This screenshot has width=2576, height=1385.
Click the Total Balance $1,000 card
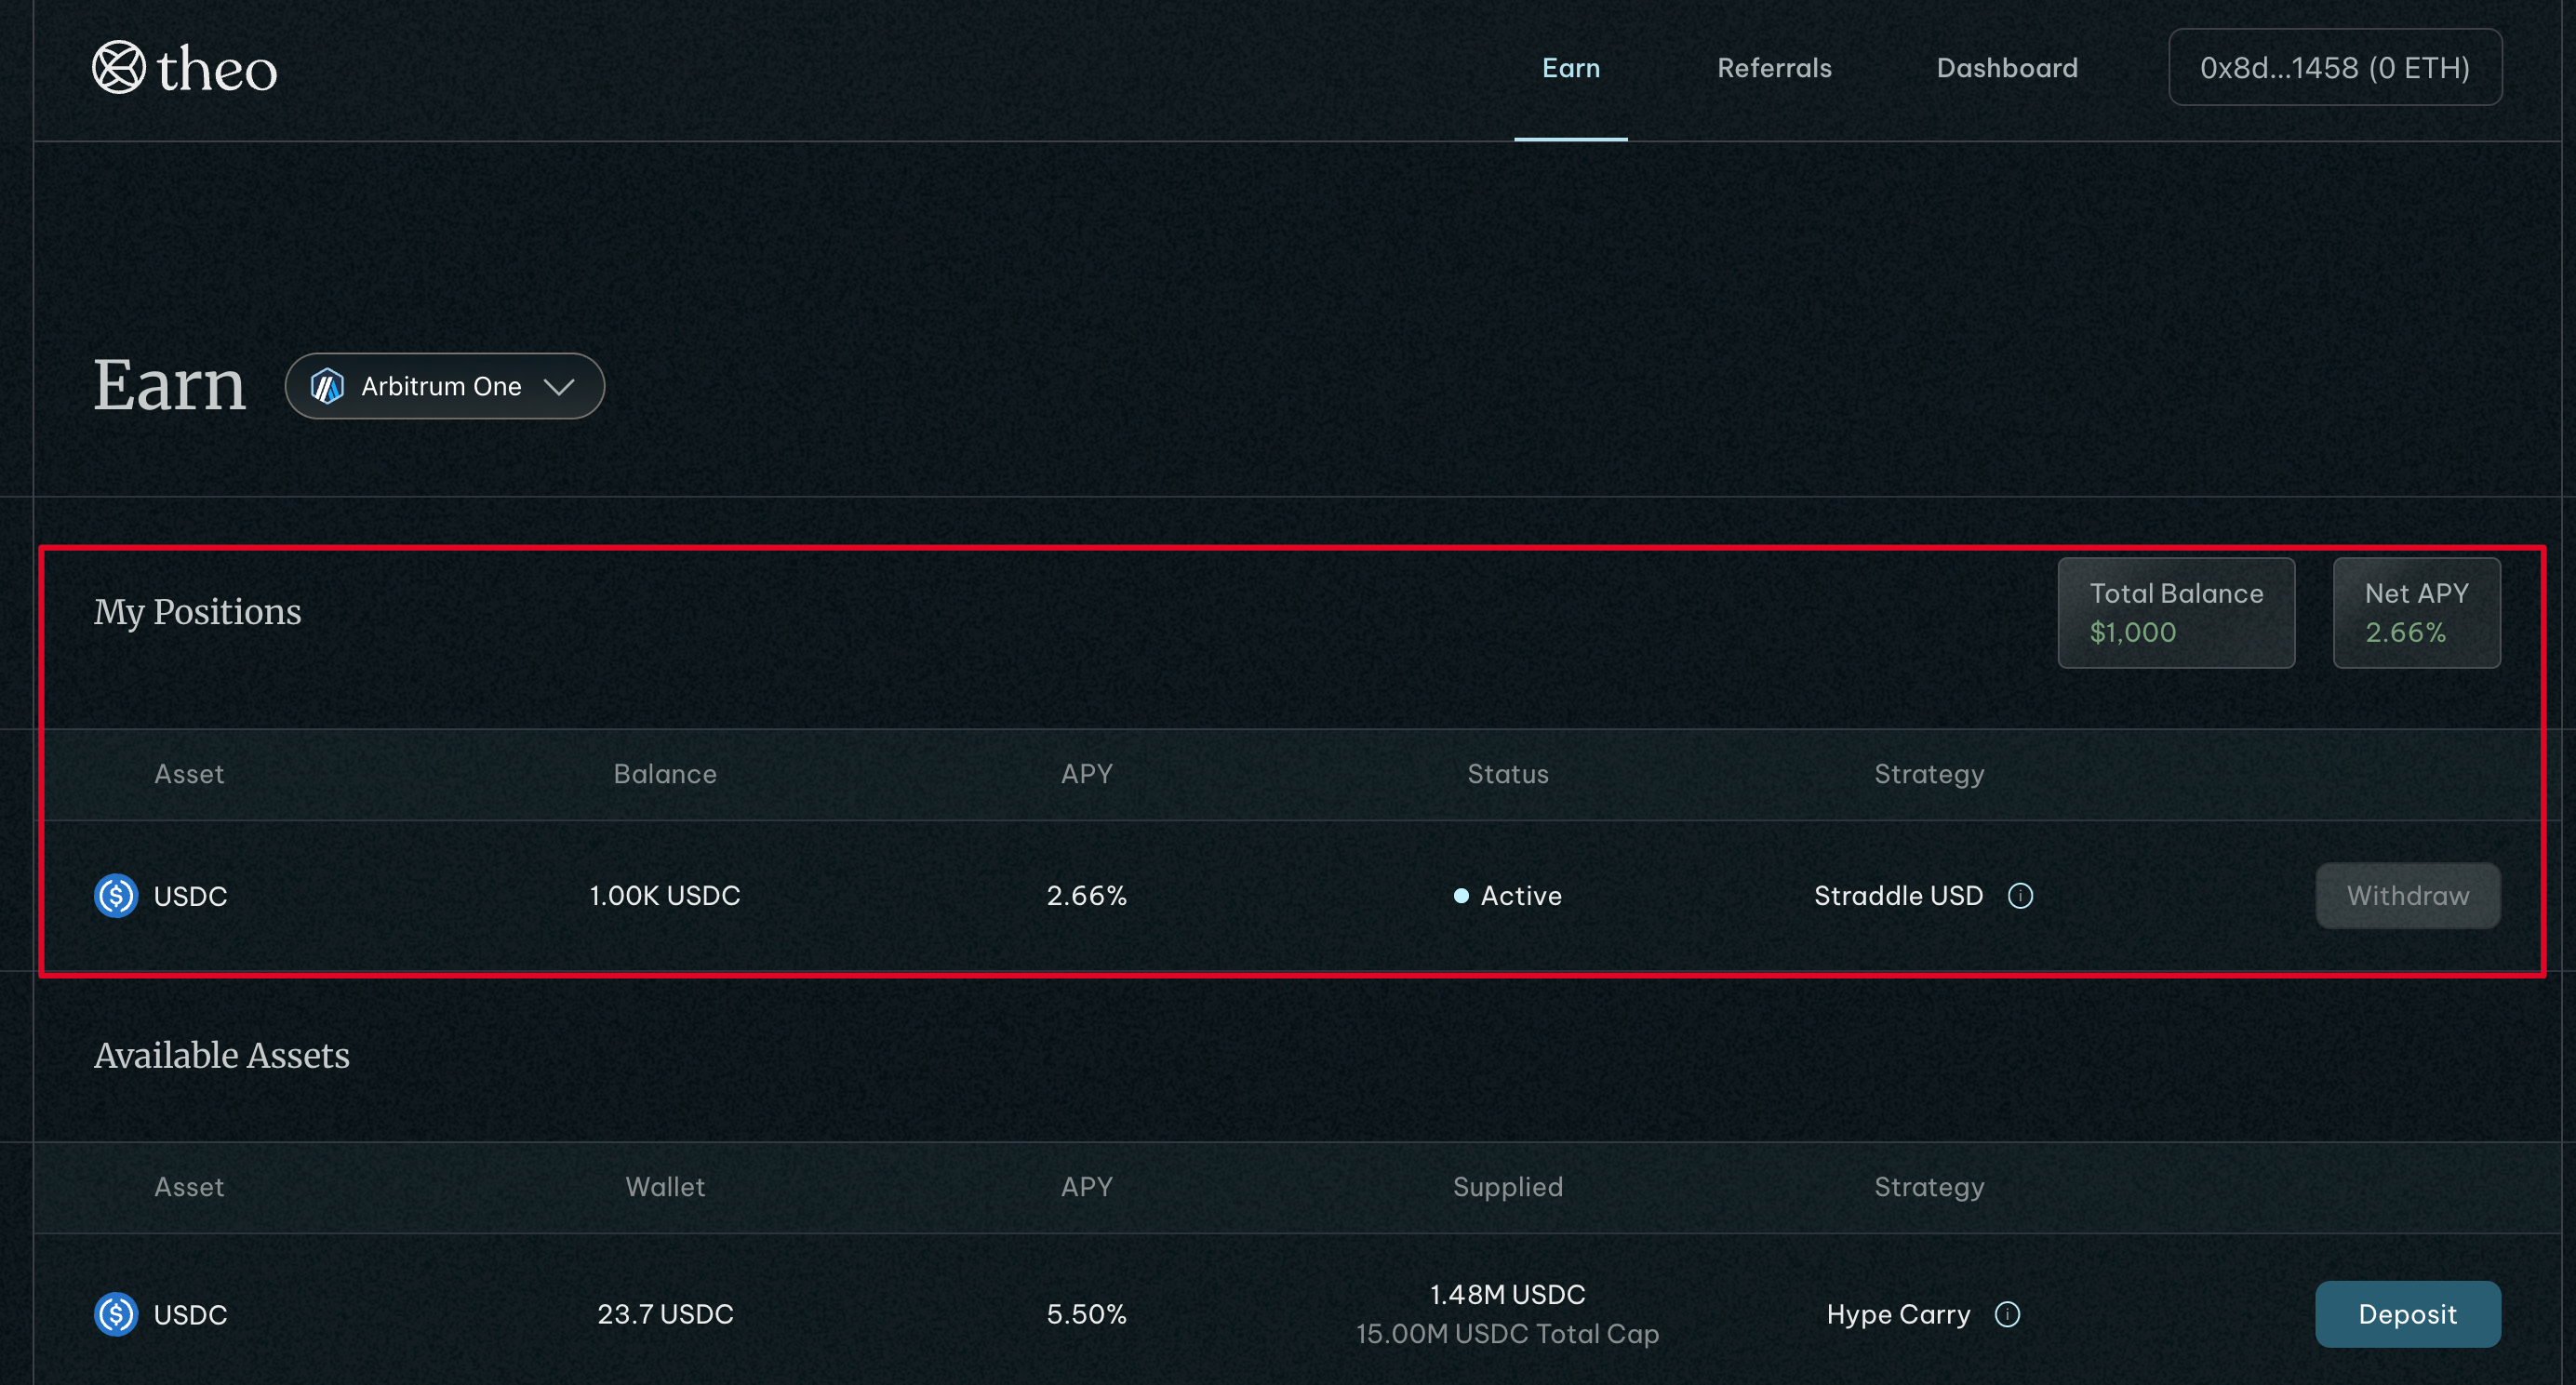tap(2175, 612)
